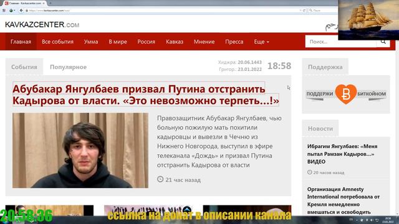The image size is (399, 224).
Task: Open news 'Ибрагим Янгулбаев: «Меня пытал Рамзан Кадыров...»'
Action: 342,154
